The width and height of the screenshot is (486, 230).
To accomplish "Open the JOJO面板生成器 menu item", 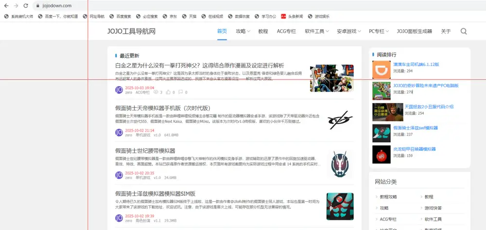I will coord(414,31).
